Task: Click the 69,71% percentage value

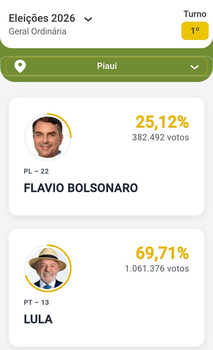Action: click(162, 253)
